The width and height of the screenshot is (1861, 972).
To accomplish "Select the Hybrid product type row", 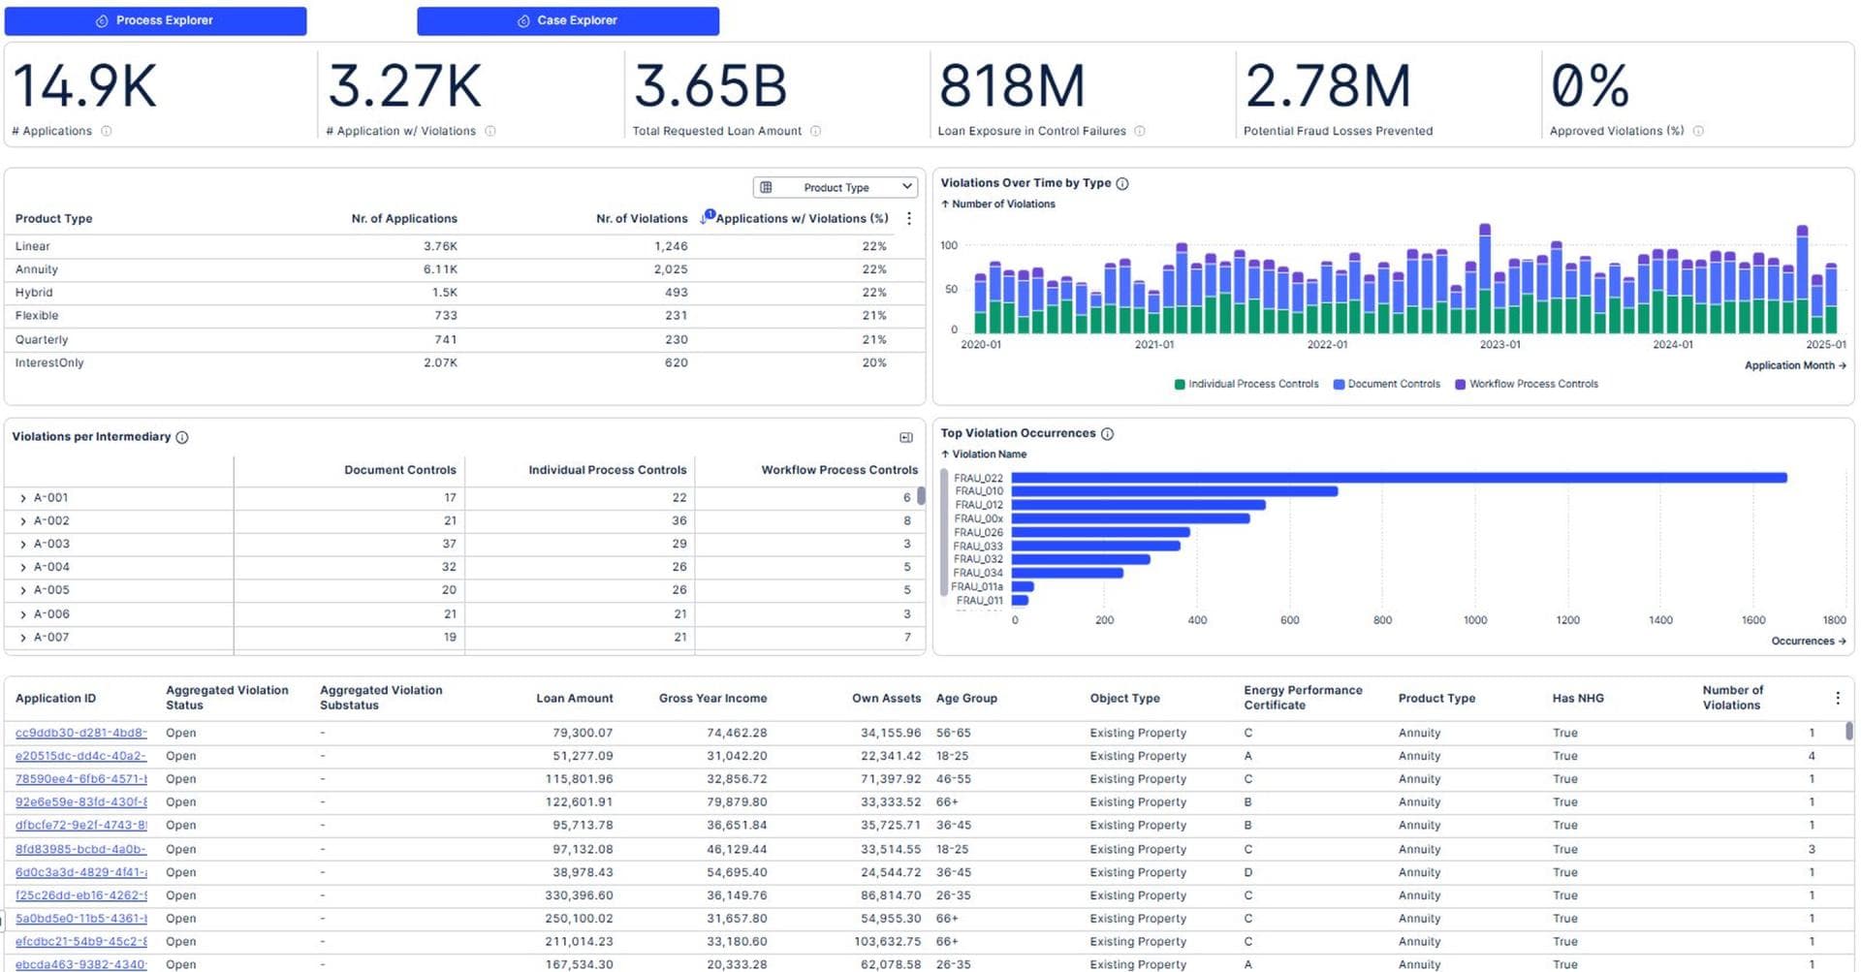I will click(x=464, y=293).
